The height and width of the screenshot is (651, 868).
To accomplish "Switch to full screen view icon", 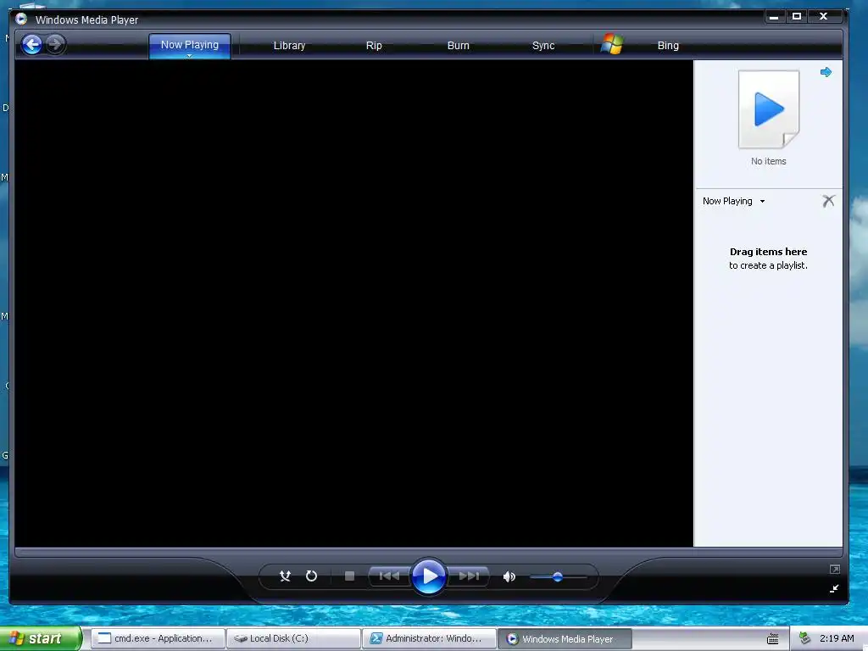I will click(835, 569).
